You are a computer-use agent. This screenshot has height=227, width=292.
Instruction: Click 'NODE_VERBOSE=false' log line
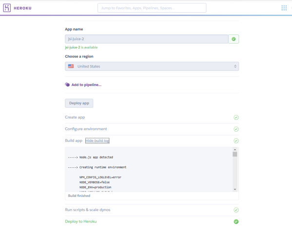pyautogui.click(x=95, y=182)
